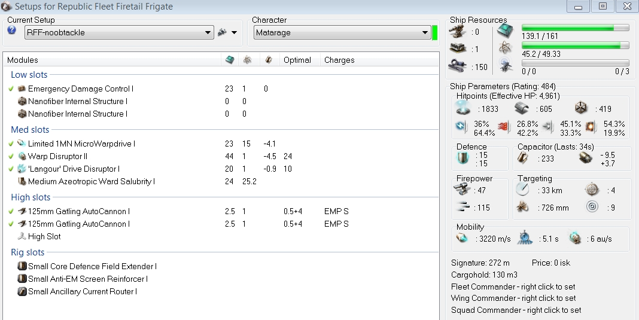Click EMP S charge of first AutoCannon
This screenshot has width=639, height=320.
pyautogui.click(x=336, y=211)
